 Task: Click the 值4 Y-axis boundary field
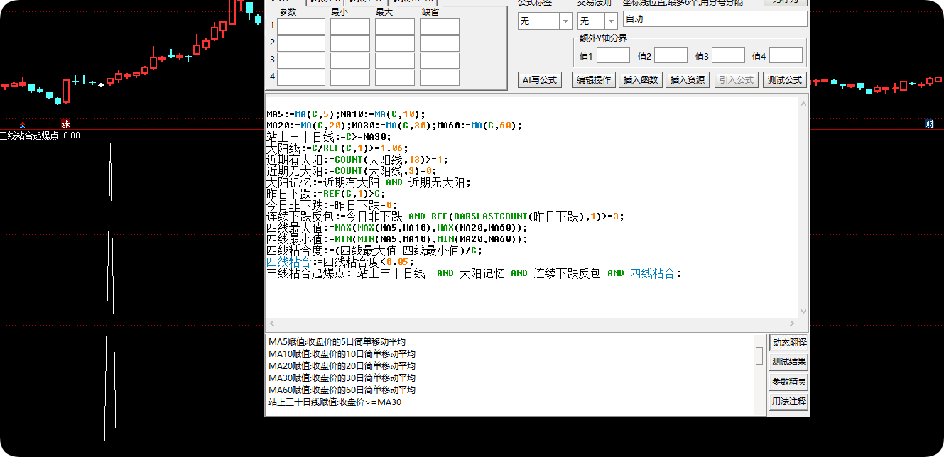click(x=786, y=55)
